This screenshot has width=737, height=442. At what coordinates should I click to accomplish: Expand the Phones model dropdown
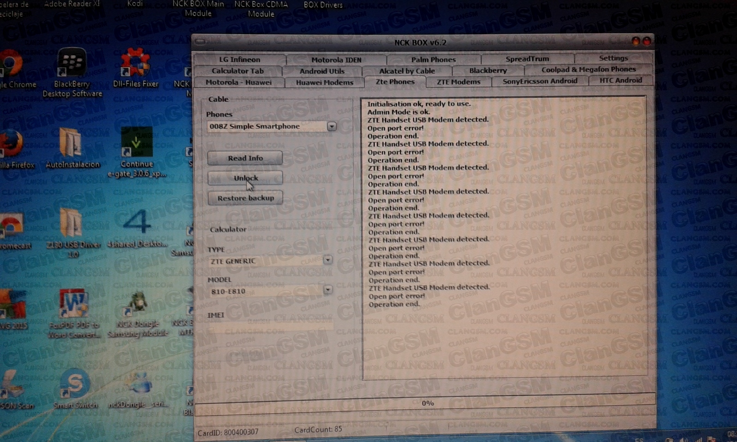click(332, 127)
